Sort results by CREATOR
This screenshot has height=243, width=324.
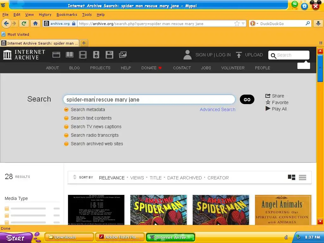pyautogui.click(x=218, y=178)
